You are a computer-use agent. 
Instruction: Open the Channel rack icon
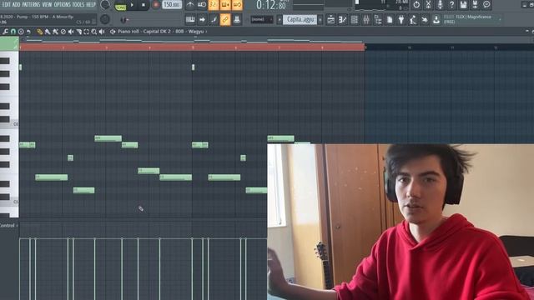[354, 20]
